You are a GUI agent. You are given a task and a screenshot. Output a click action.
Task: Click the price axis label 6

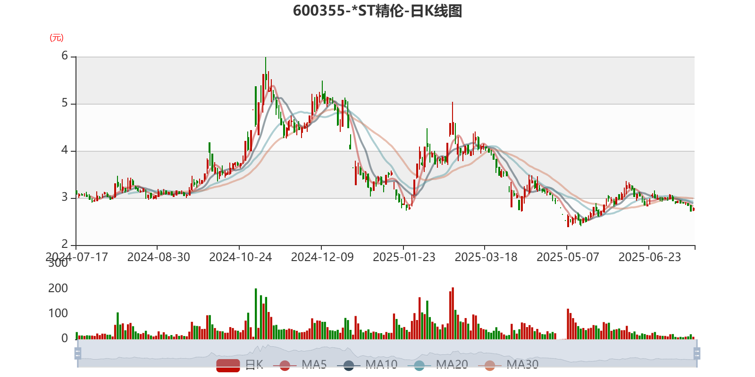point(65,56)
